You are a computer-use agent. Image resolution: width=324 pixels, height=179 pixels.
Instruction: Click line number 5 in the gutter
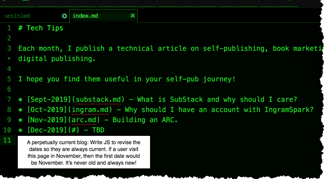coord(9,79)
